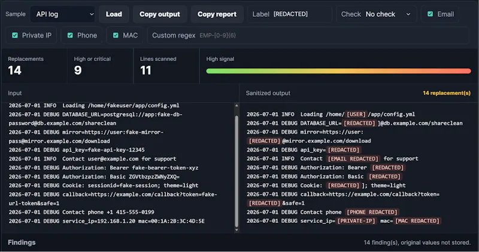Click the Input pane scroll-down arrow
The image size is (479, 252).
[237, 230]
